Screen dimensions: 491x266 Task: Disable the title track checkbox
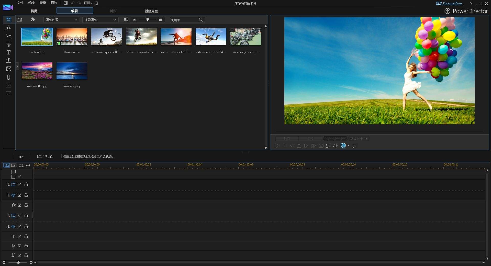pos(20,236)
